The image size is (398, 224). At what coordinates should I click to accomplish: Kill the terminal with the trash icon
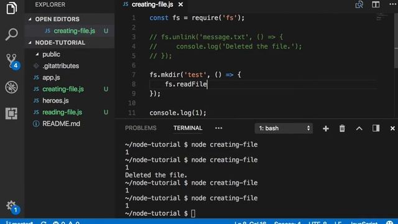(x=342, y=128)
